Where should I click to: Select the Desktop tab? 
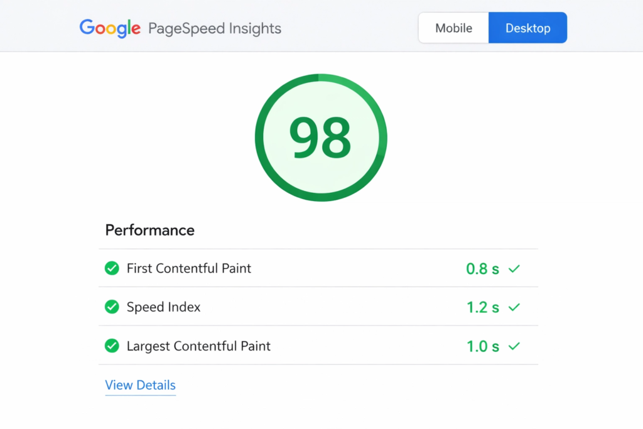(527, 28)
